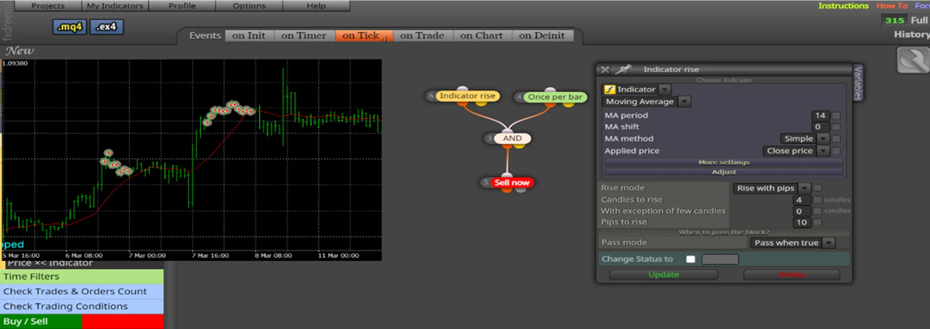This screenshot has height=329, width=930.
Task: Switch to the on Init event tab
Action: [249, 36]
